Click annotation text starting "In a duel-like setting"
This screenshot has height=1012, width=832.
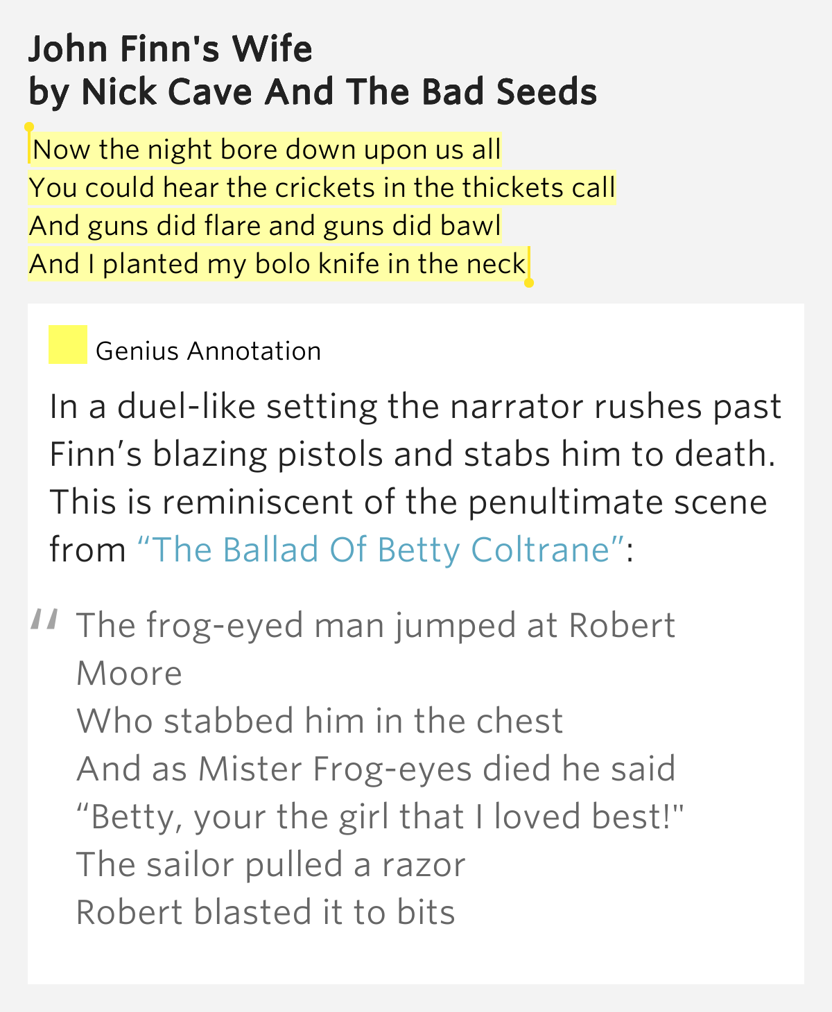[x=415, y=407]
